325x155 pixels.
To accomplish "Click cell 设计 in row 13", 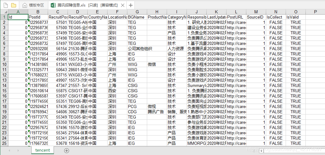I will (177, 80).
